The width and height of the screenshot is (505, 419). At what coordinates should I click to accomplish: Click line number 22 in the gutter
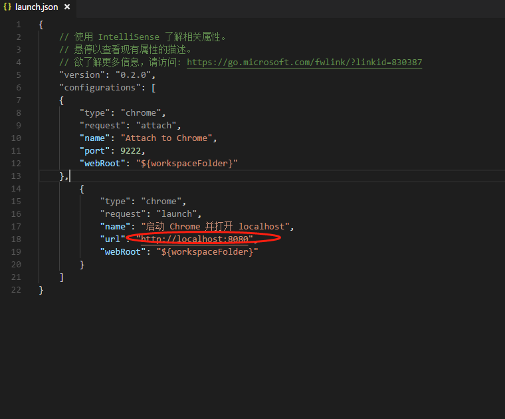16,290
